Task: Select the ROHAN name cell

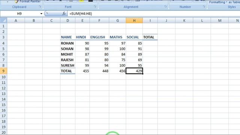Action: [67, 43]
